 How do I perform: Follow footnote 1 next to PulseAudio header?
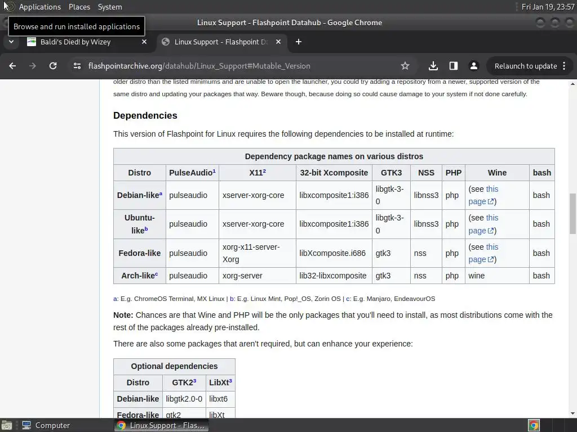pyautogui.click(x=214, y=170)
